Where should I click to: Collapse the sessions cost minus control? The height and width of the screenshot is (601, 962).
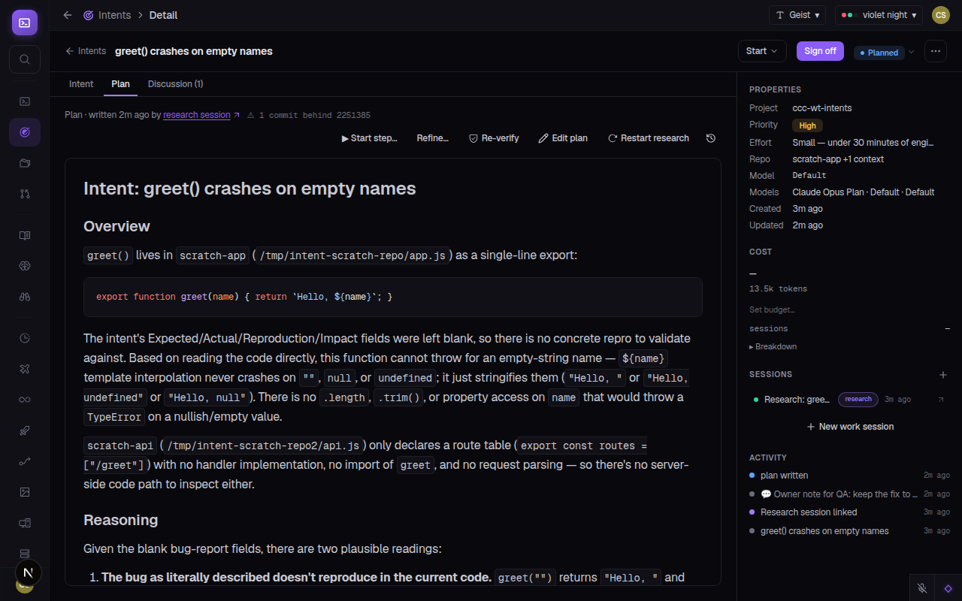pos(947,328)
